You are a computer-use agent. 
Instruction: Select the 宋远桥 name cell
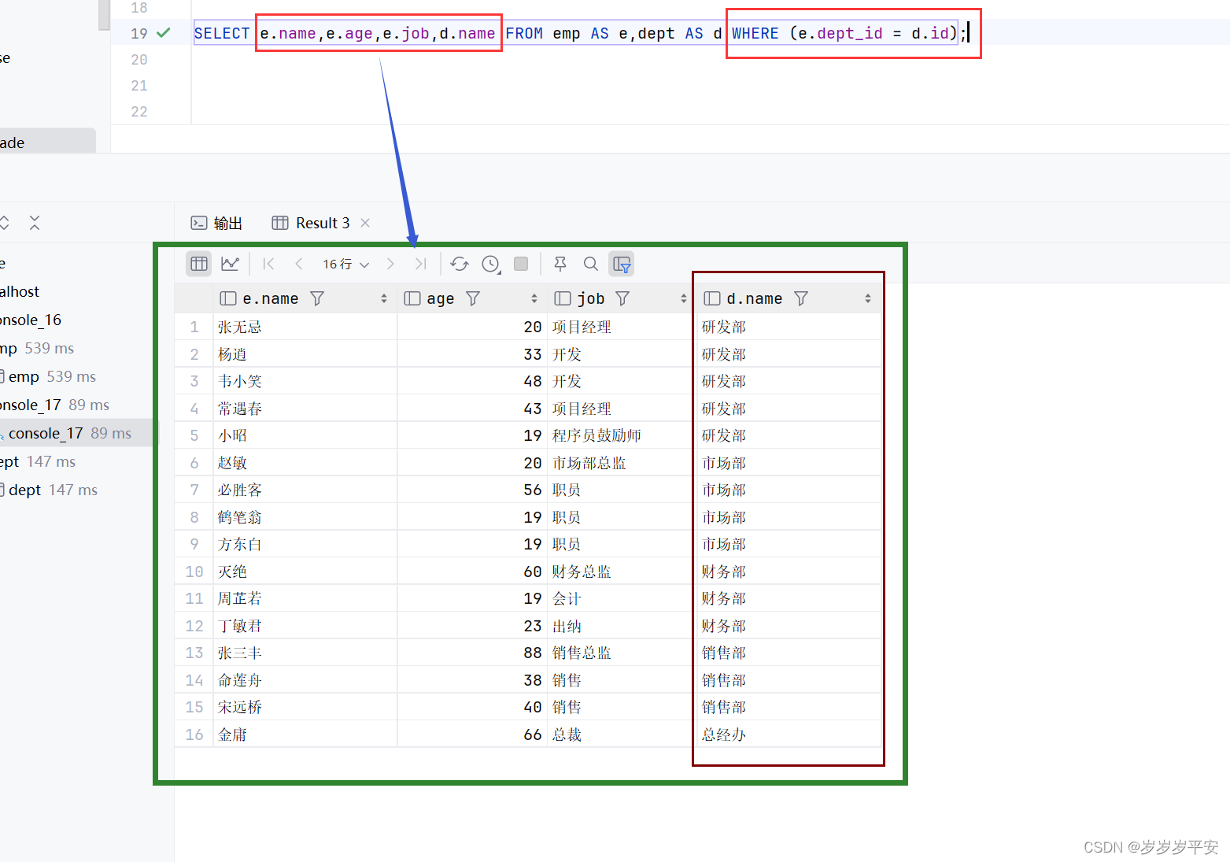pos(305,707)
